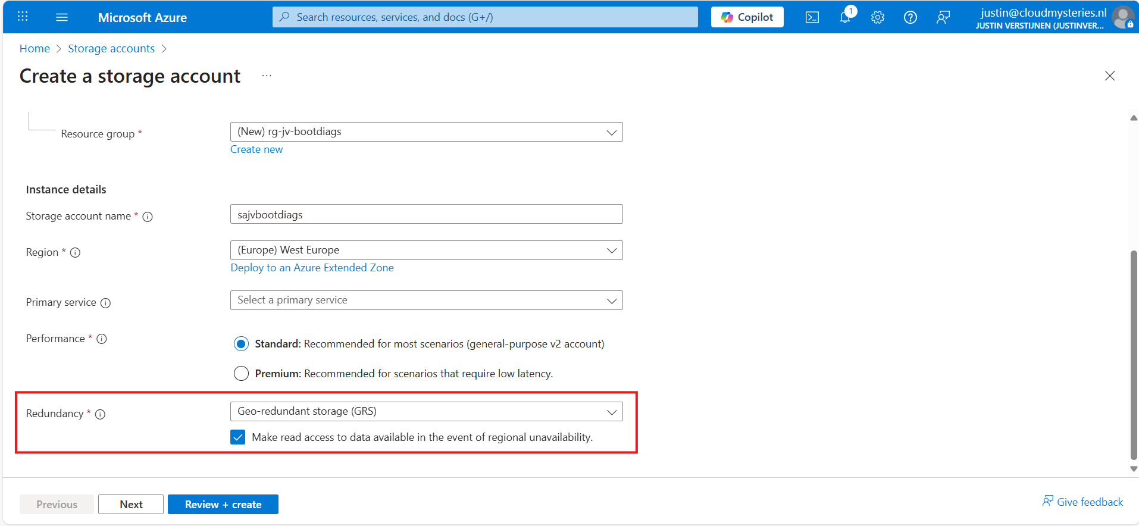Open the portal settings gear
Screen dimensions: 1139x526
tap(877, 17)
